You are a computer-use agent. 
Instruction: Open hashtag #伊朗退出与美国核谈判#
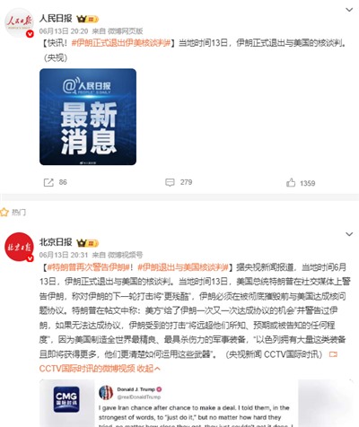tap(183, 267)
